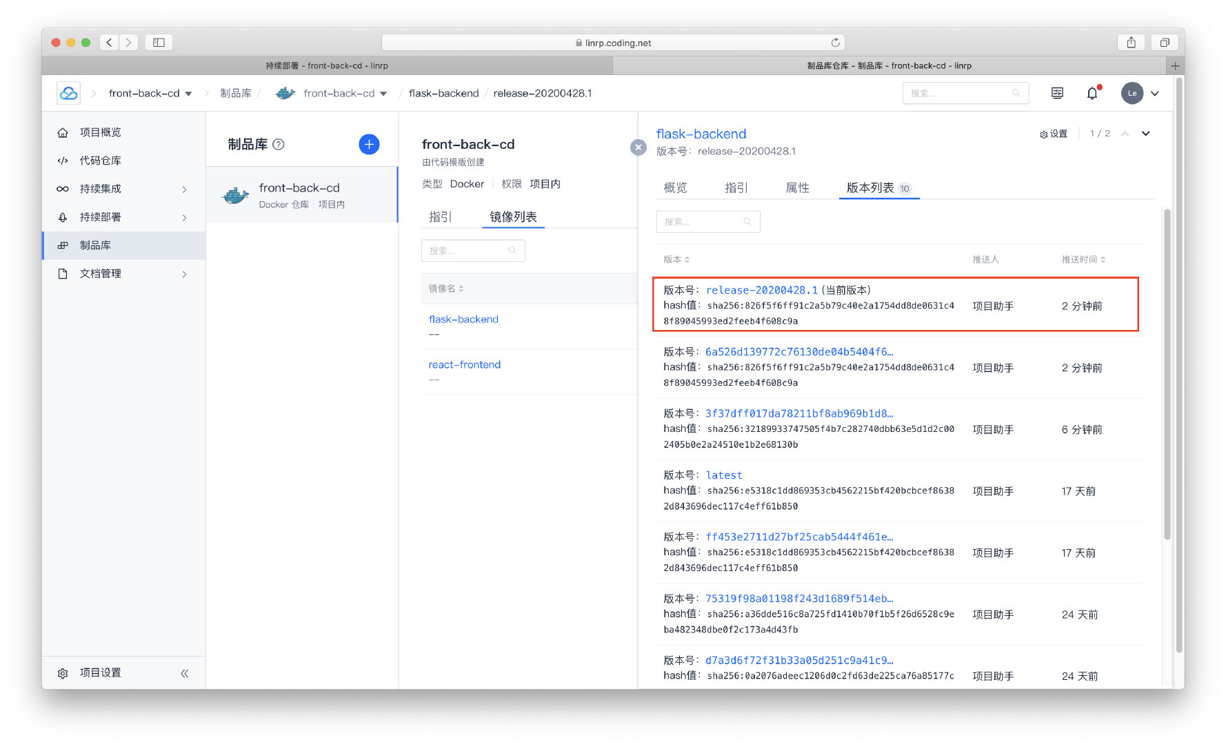Click the flask-backend title heading link
The width and height of the screenshot is (1226, 744).
coord(701,134)
